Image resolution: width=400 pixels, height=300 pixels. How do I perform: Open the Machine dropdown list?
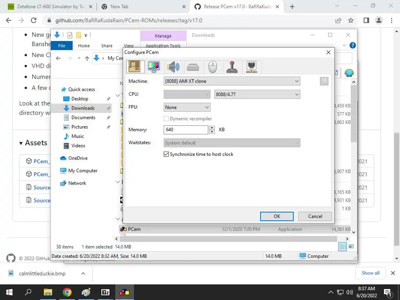pyautogui.click(x=232, y=81)
